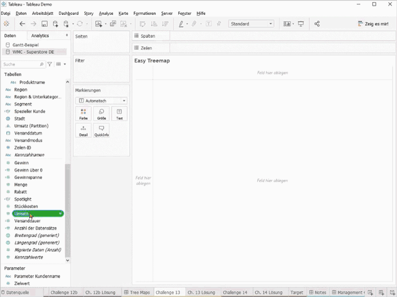Select the Kennzahlwerte field

[29, 258]
